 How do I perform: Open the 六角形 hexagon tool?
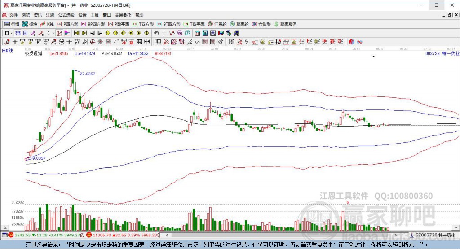coord(261,24)
